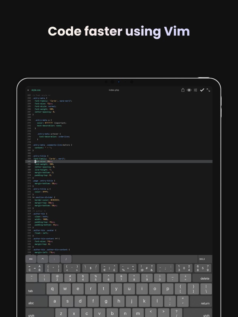The height and width of the screenshot is (317, 238).
Task: Tap the i key
Action: 142,289
